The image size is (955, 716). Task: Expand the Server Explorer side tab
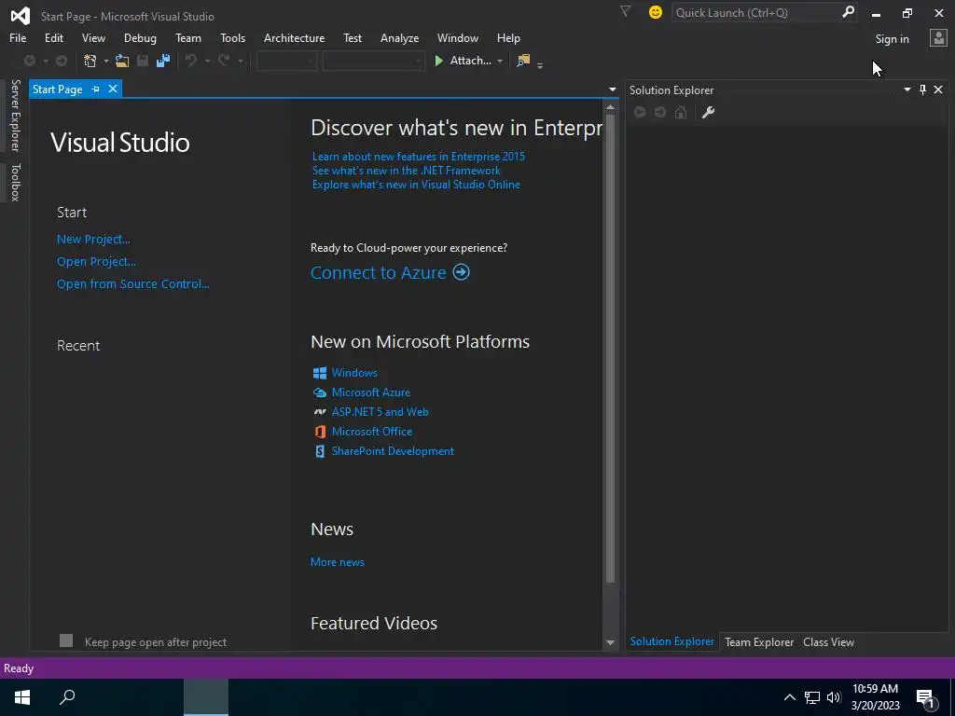(15, 116)
